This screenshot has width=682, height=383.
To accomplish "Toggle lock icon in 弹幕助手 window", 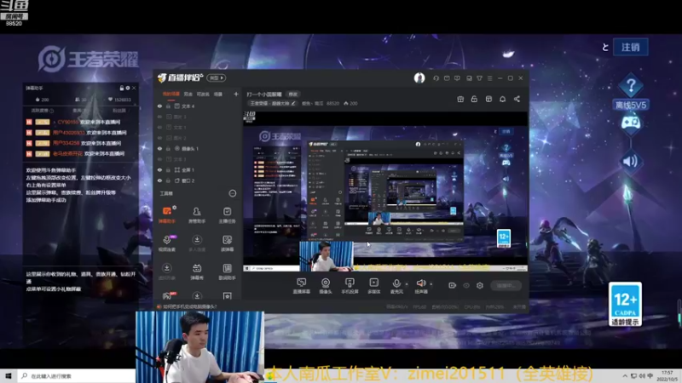I will [122, 88].
